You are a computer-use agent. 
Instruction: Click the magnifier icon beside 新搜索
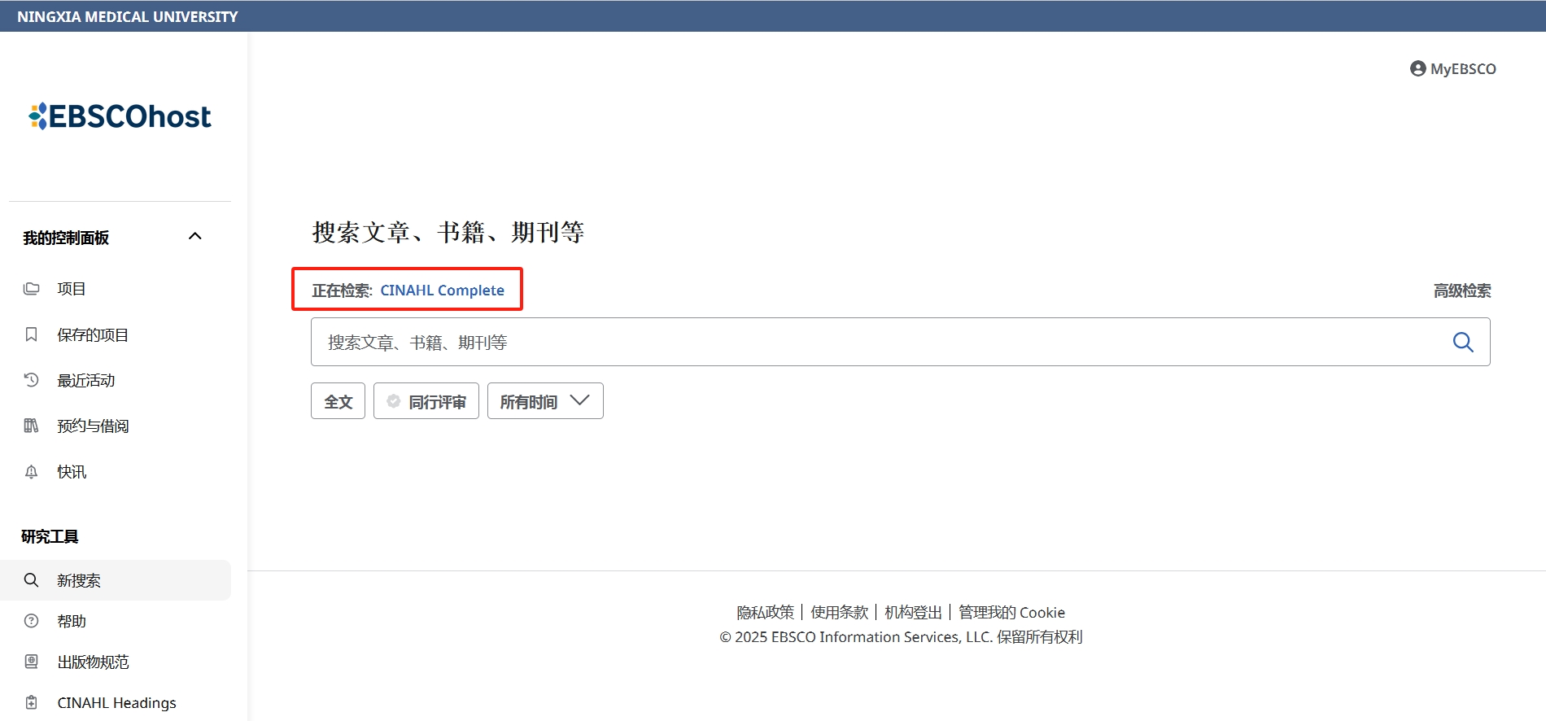tap(32, 580)
